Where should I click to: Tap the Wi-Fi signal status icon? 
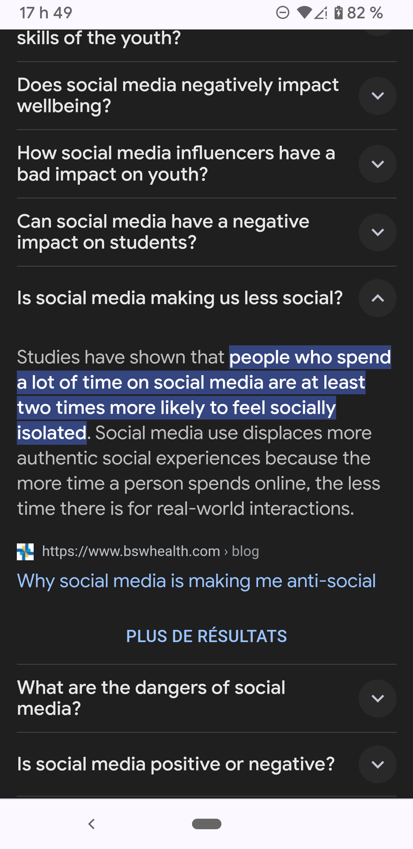click(x=304, y=13)
